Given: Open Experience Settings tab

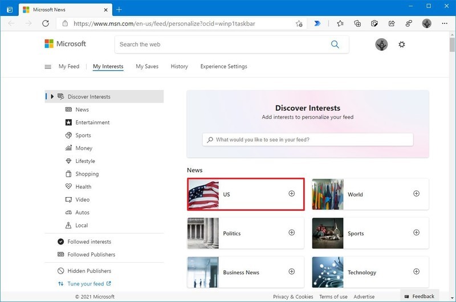Looking at the screenshot, I should click(223, 66).
